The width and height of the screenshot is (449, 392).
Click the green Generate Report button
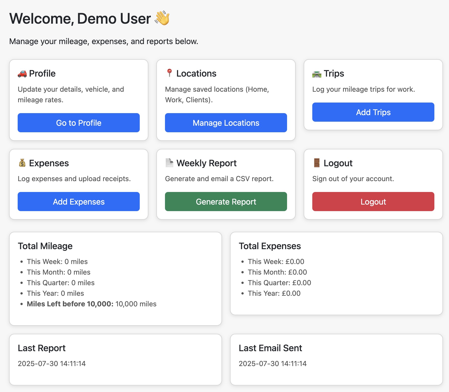226,202
